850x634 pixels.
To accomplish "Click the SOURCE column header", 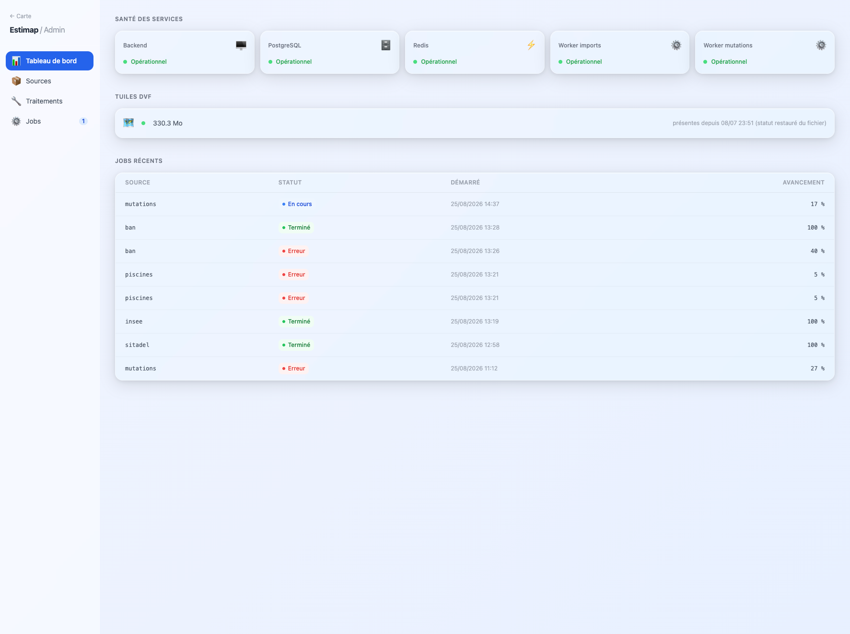I will click(138, 183).
